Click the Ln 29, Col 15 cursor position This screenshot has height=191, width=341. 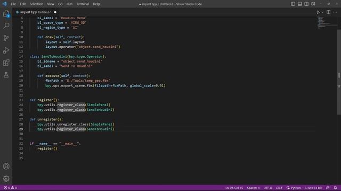[234, 188]
